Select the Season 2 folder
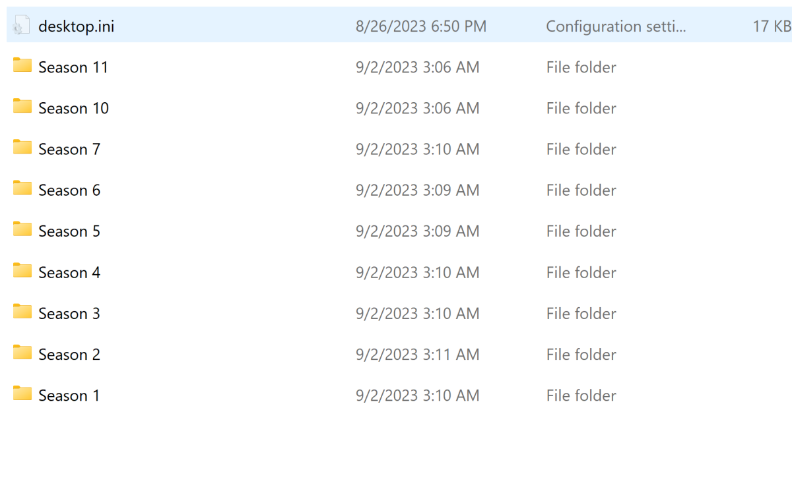This screenshot has width=792, height=497. [69, 354]
